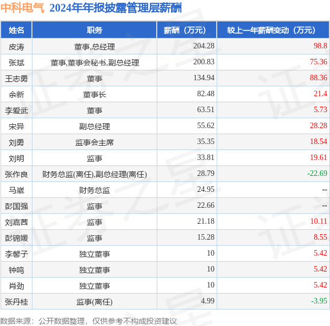The height and width of the screenshot is (326, 330).
Task: Click the position cell 监事会主席
Action: click(95, 142)
